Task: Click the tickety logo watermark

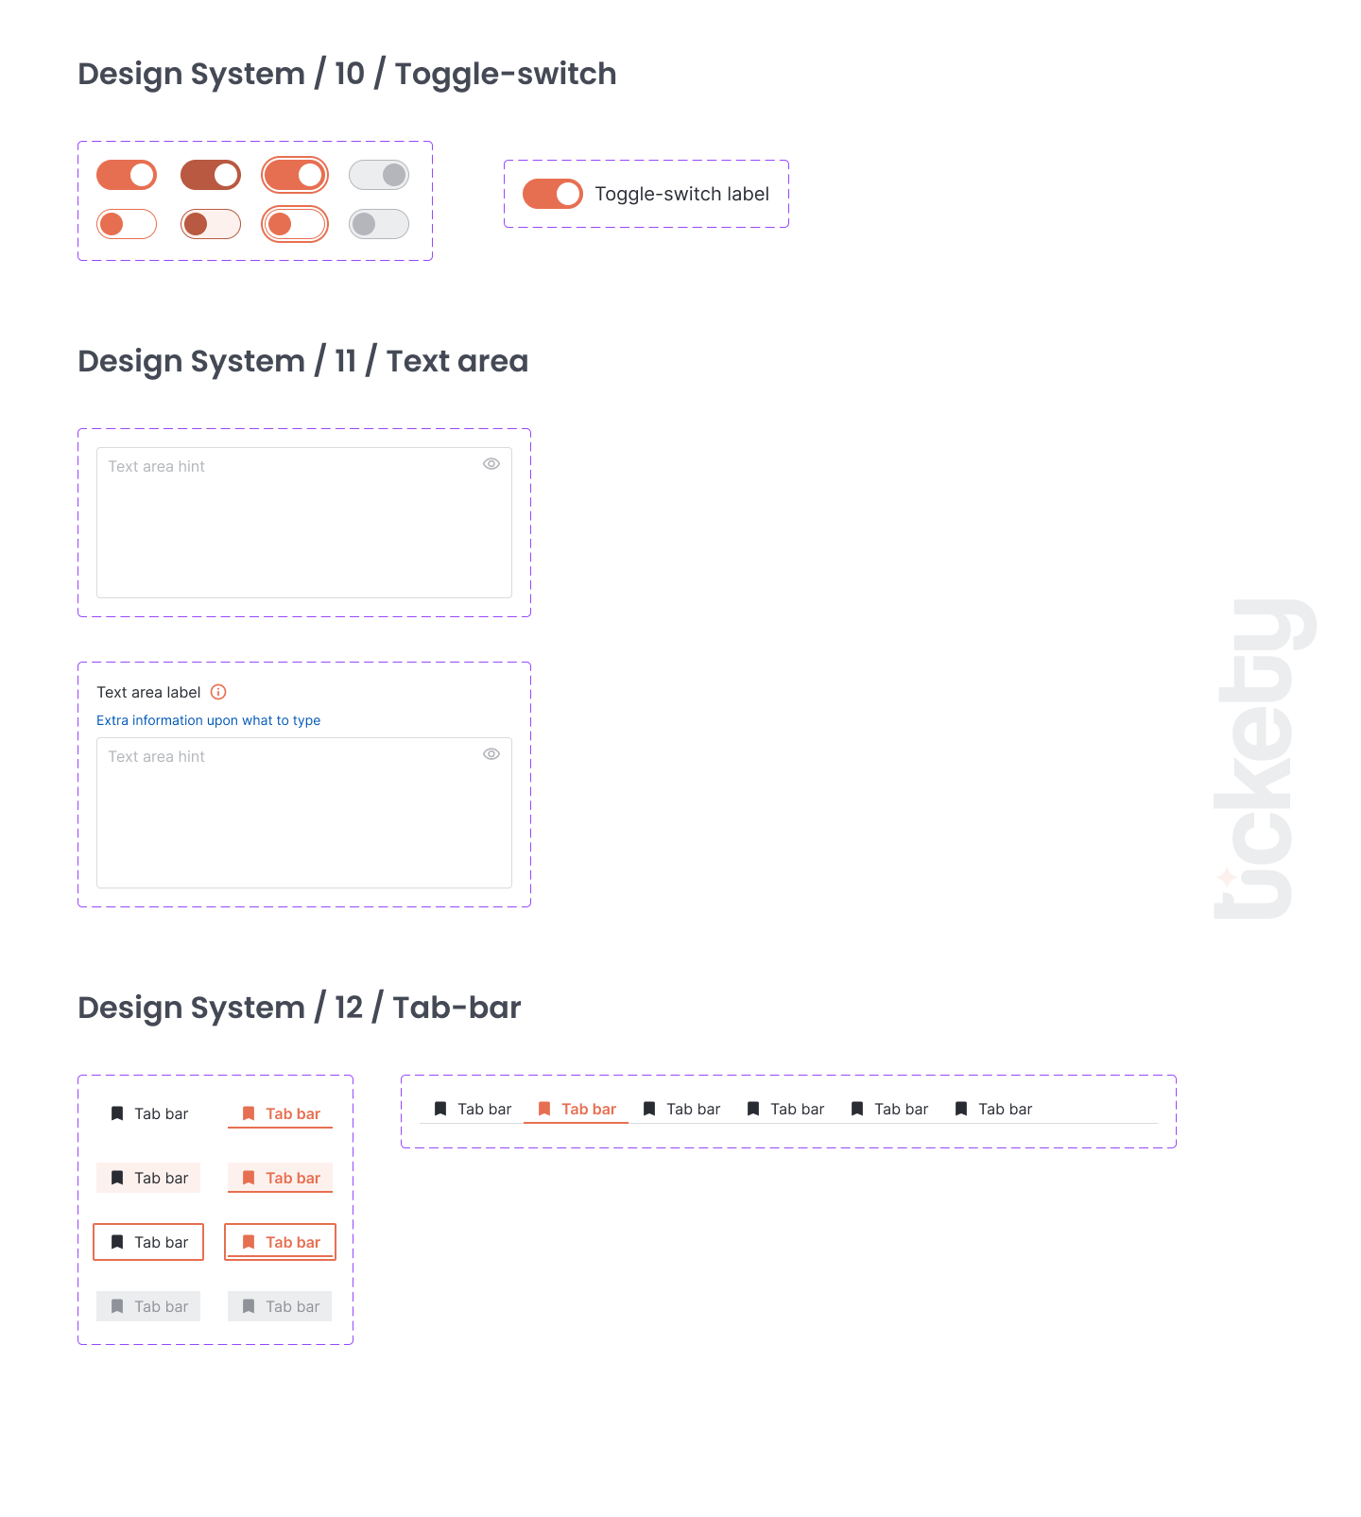Action: click(x=1265, y=759)
